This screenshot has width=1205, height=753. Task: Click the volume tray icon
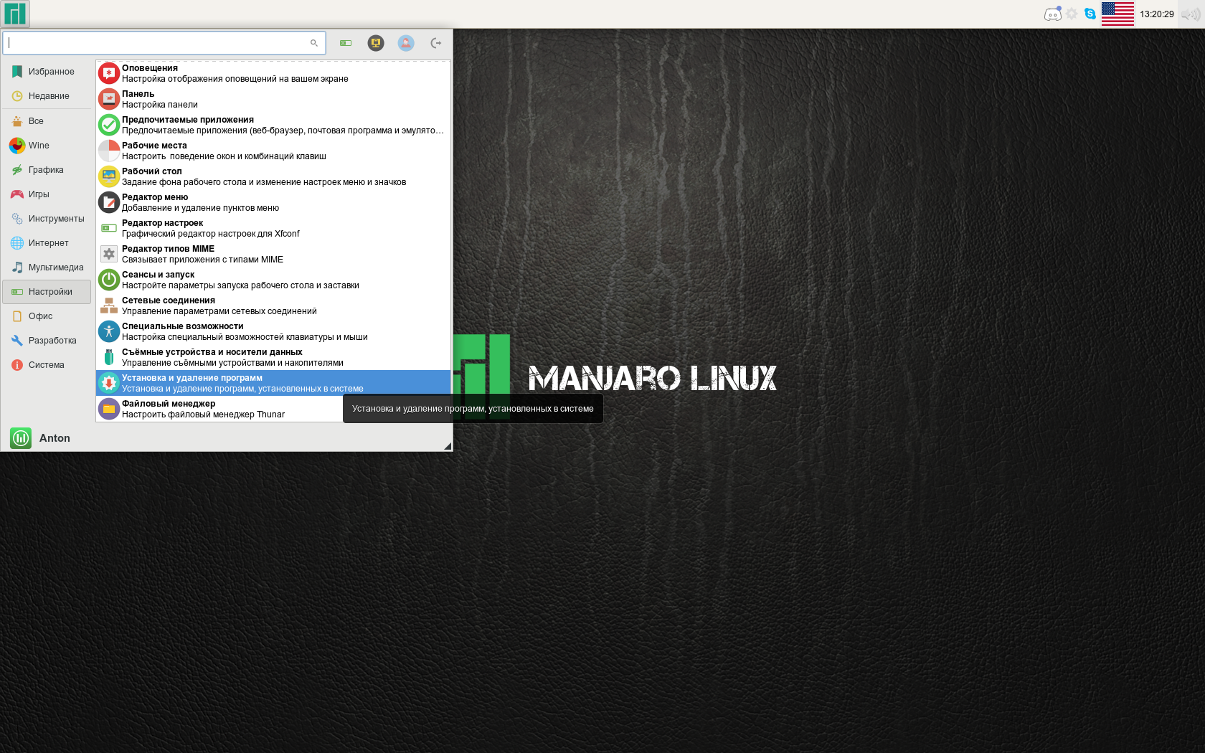click(x=1191, y=14)
